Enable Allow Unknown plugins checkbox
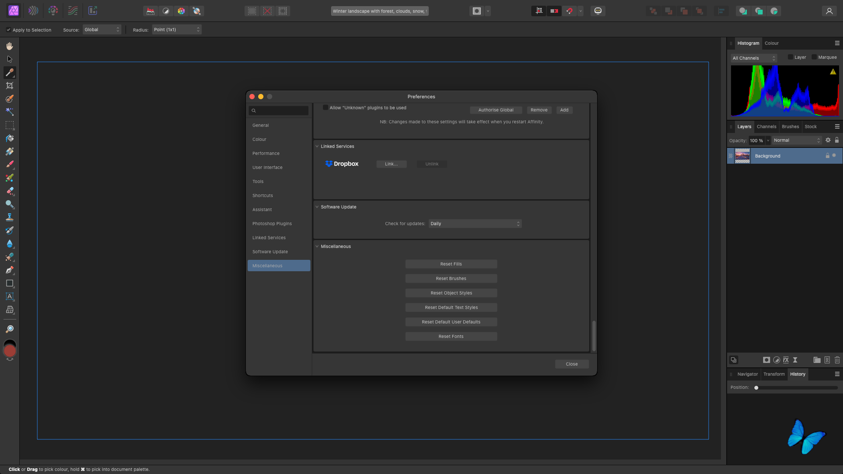This screenshot has width=843, height=474. (325, 108)
